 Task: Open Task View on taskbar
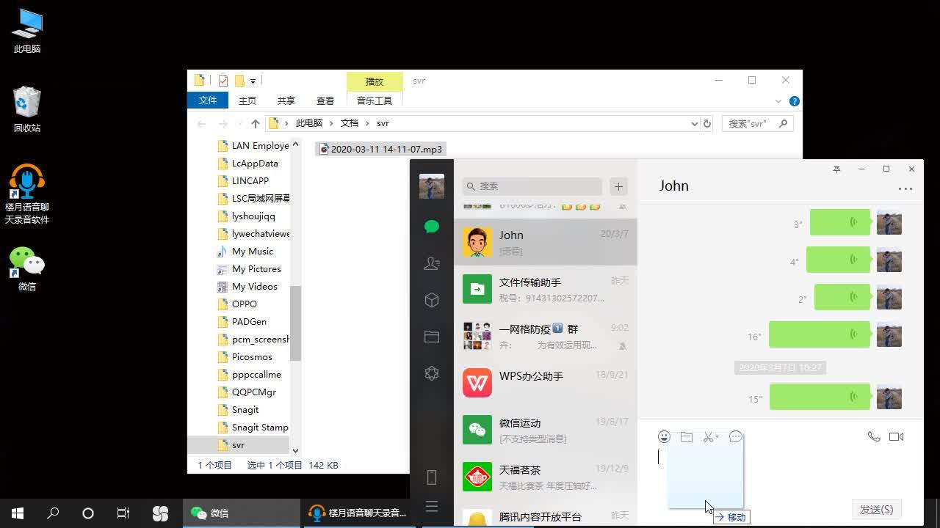123,513
